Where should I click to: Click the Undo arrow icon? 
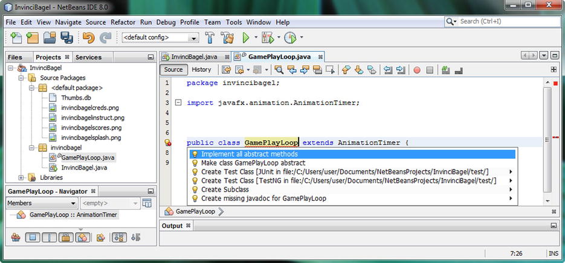(x=88, y=37)
